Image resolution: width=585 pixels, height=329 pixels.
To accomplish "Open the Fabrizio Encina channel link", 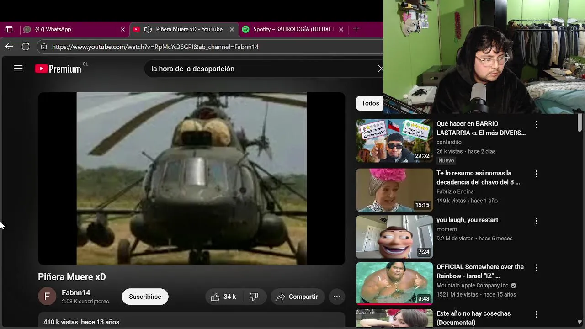I will [x=455, y=191].
